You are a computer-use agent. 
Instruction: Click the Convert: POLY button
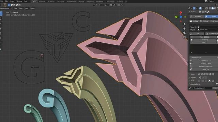click(x=204, y=60)
